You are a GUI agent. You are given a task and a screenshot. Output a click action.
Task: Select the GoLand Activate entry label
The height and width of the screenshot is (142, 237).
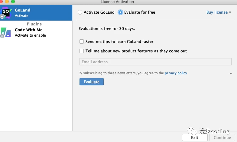[23, 13]
